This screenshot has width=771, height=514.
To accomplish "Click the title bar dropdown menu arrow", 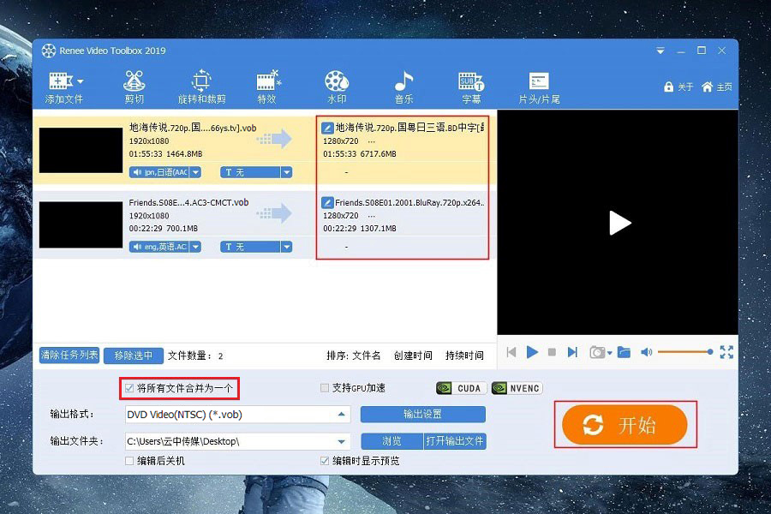I will 660,51.
